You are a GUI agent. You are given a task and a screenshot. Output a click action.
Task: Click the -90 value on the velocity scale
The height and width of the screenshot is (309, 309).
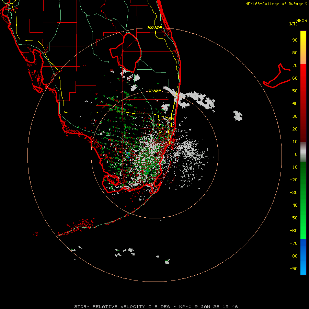pos(294,269)
